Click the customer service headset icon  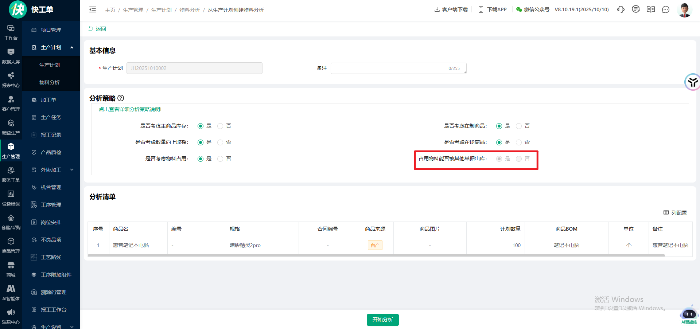pyautogui.click(x=621, y=9)
